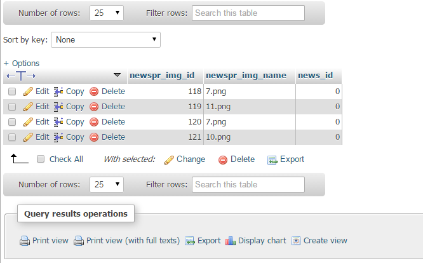Click the Edit link for row 118
Image resolution: width=423 pixels, height=263 pixels.
point(43,91)
